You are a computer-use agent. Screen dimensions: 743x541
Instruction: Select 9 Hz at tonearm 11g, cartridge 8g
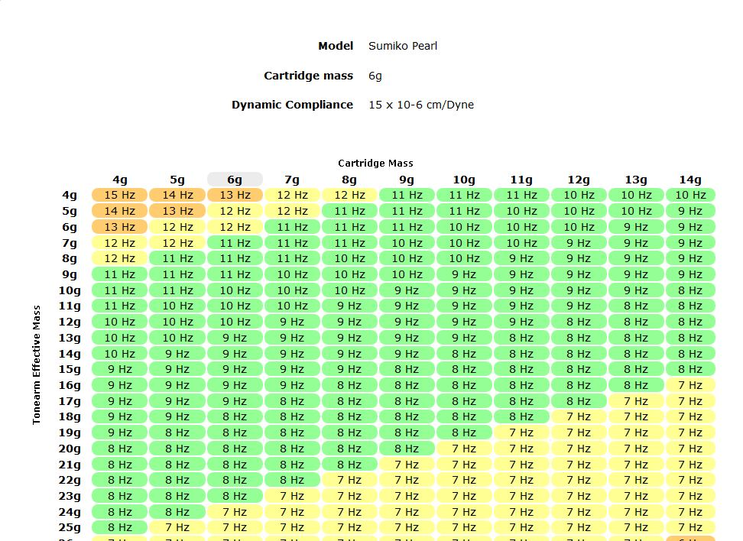point(349,306)
